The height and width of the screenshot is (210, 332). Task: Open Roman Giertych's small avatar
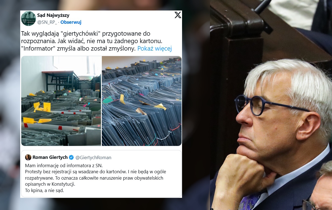point(28,157)
